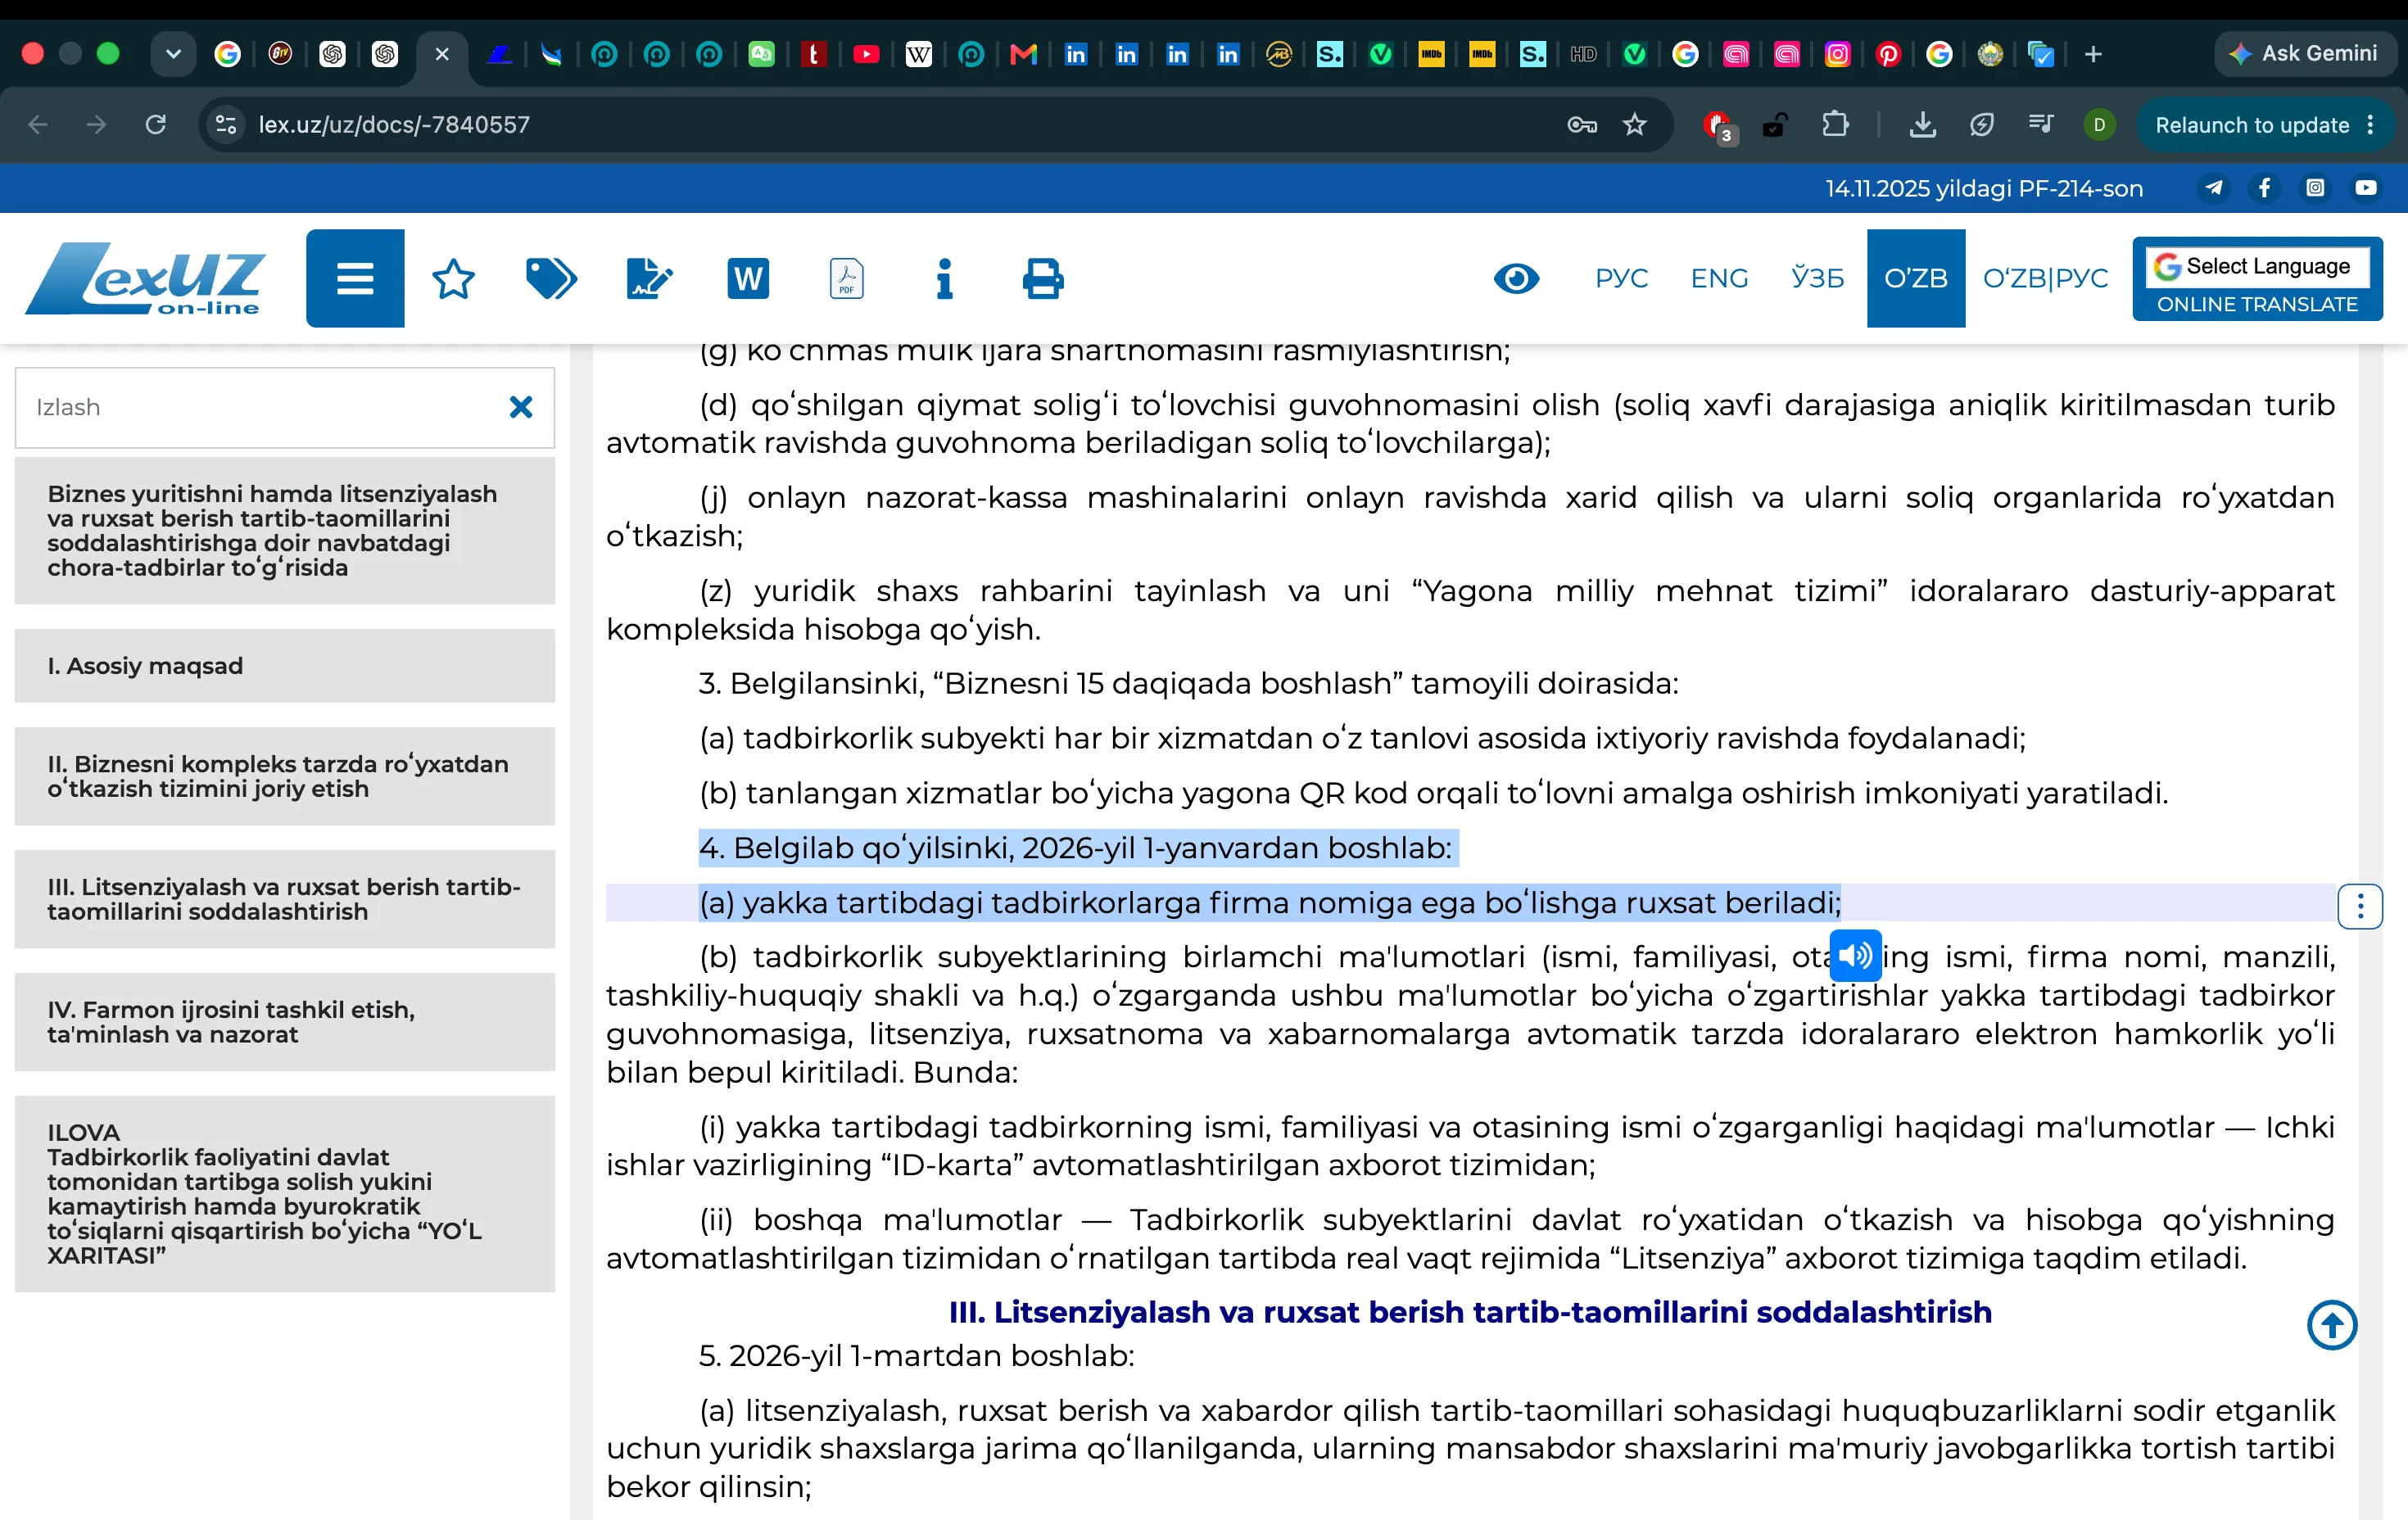2408x1520 pixels.
Task: Jump to the ILOVA section
Action: (285, 1194)
